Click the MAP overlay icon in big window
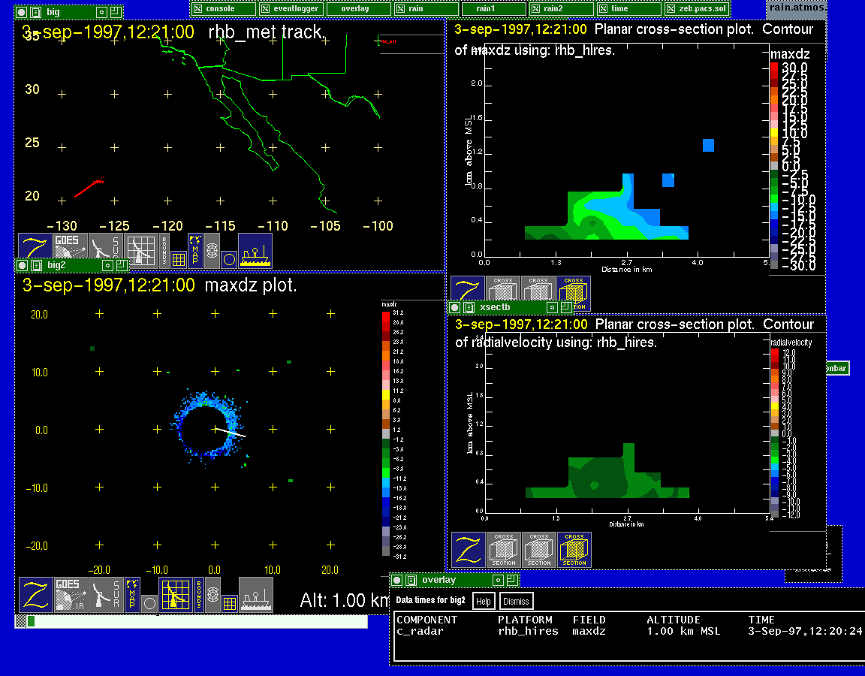 (195, 250)
